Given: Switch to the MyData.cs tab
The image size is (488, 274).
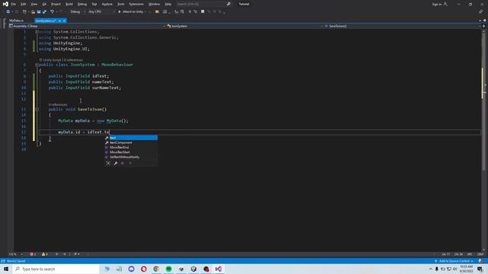Looking at the screenshot, I should point(17,21).
